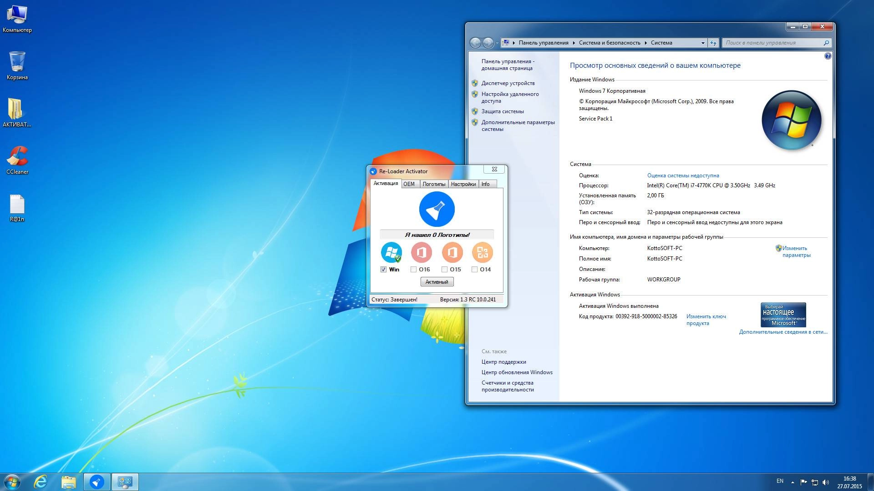Open the network icon in system tray
The width and height of the screenshot is (874, 491).
coord(815,482)
